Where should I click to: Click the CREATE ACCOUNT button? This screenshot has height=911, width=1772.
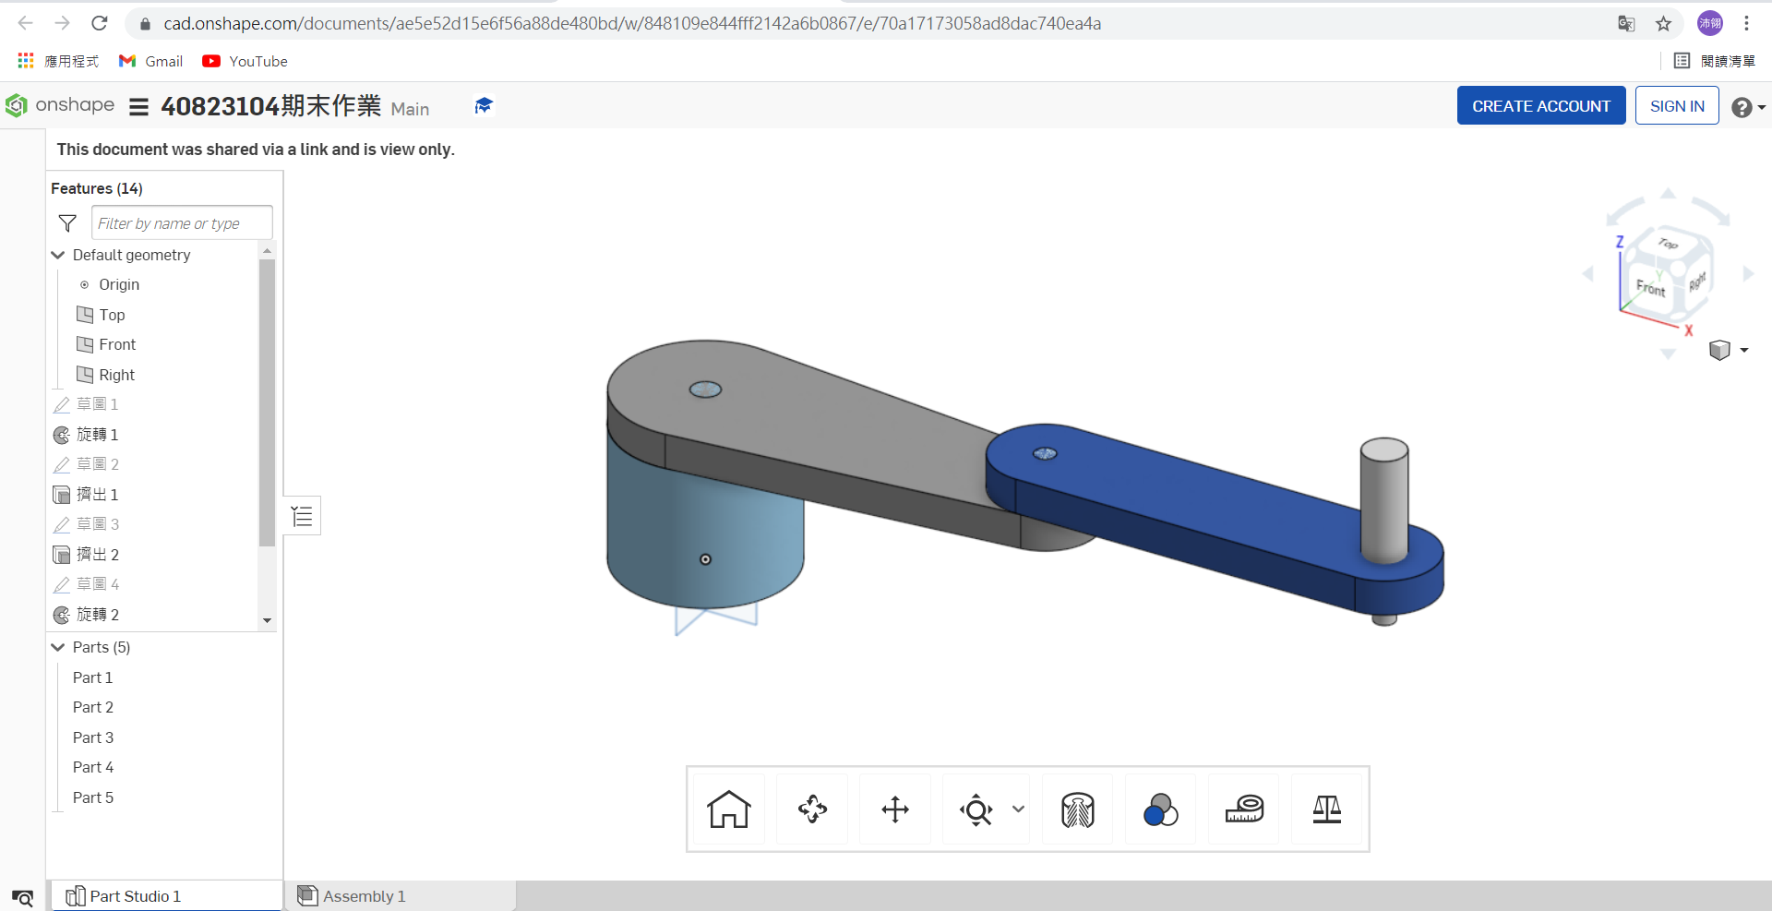coord(1541,106)
